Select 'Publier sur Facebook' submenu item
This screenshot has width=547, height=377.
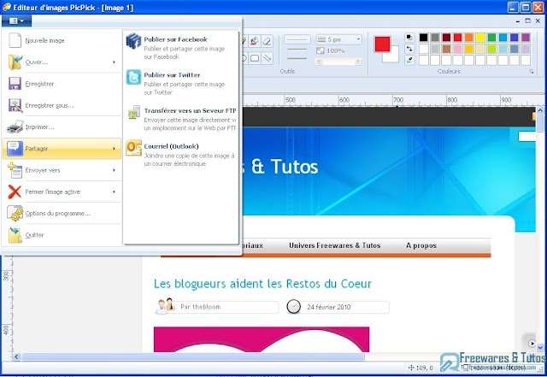[x=180, y=48]
